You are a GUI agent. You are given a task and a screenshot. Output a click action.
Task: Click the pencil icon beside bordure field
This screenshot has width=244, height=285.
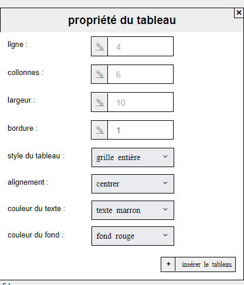click(x=100, y=130)
